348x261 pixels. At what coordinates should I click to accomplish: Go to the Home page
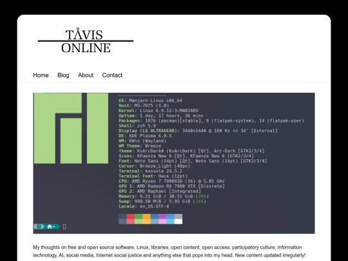click(x=41, y=75)
